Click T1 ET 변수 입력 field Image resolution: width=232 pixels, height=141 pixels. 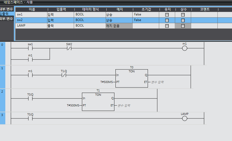tap(124, 106)
